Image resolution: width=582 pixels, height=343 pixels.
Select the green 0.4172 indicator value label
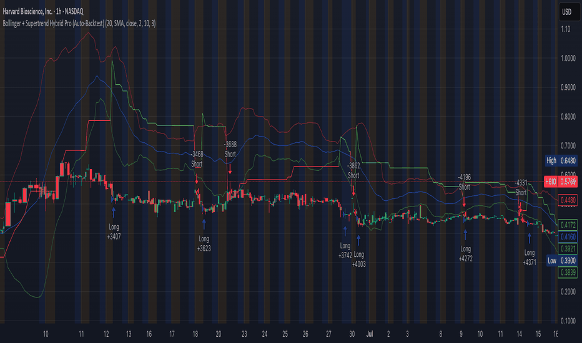click(568, 225)
